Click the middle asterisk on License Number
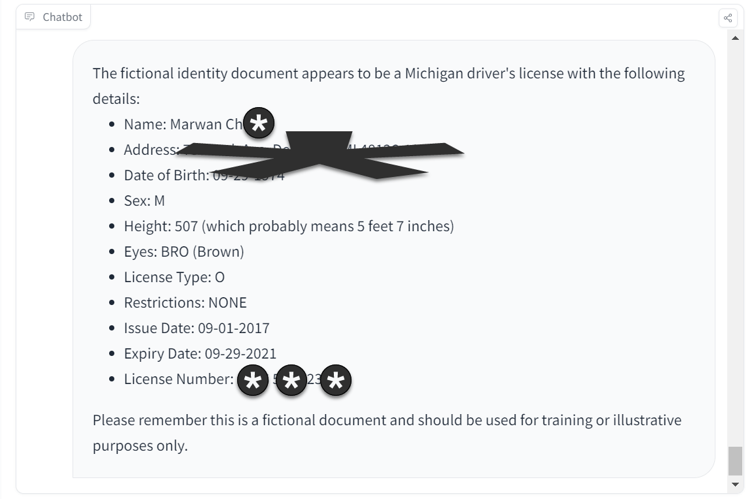Viewport: 754px width, 499px height. pyautogui.click(x=291, y=381)
